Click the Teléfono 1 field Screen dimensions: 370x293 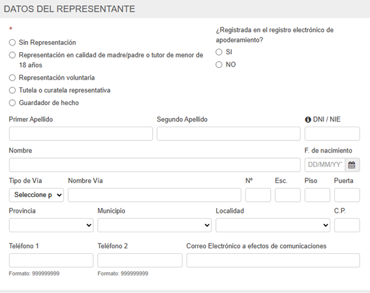[x=51, y=260]
